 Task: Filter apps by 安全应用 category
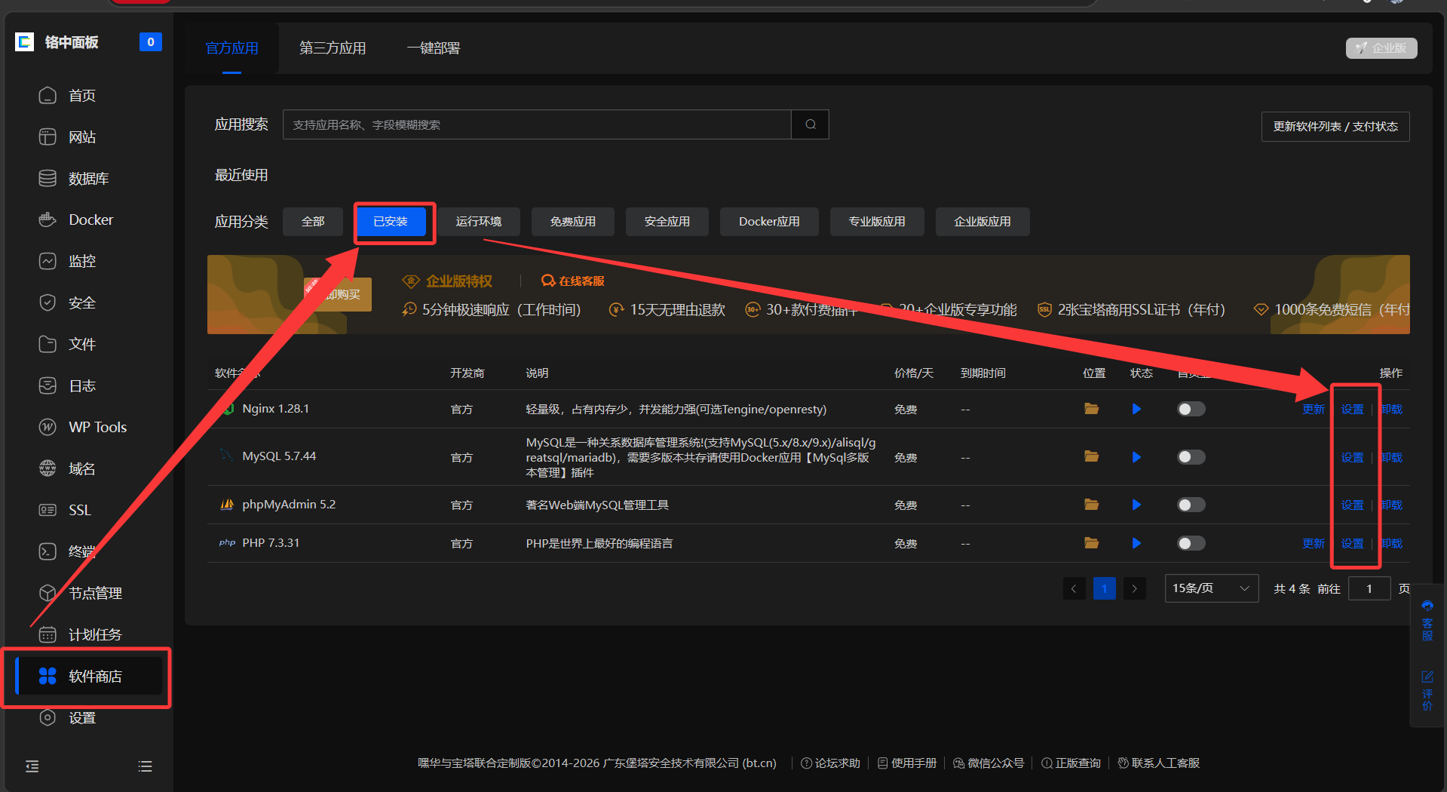(x=667, y=222)
